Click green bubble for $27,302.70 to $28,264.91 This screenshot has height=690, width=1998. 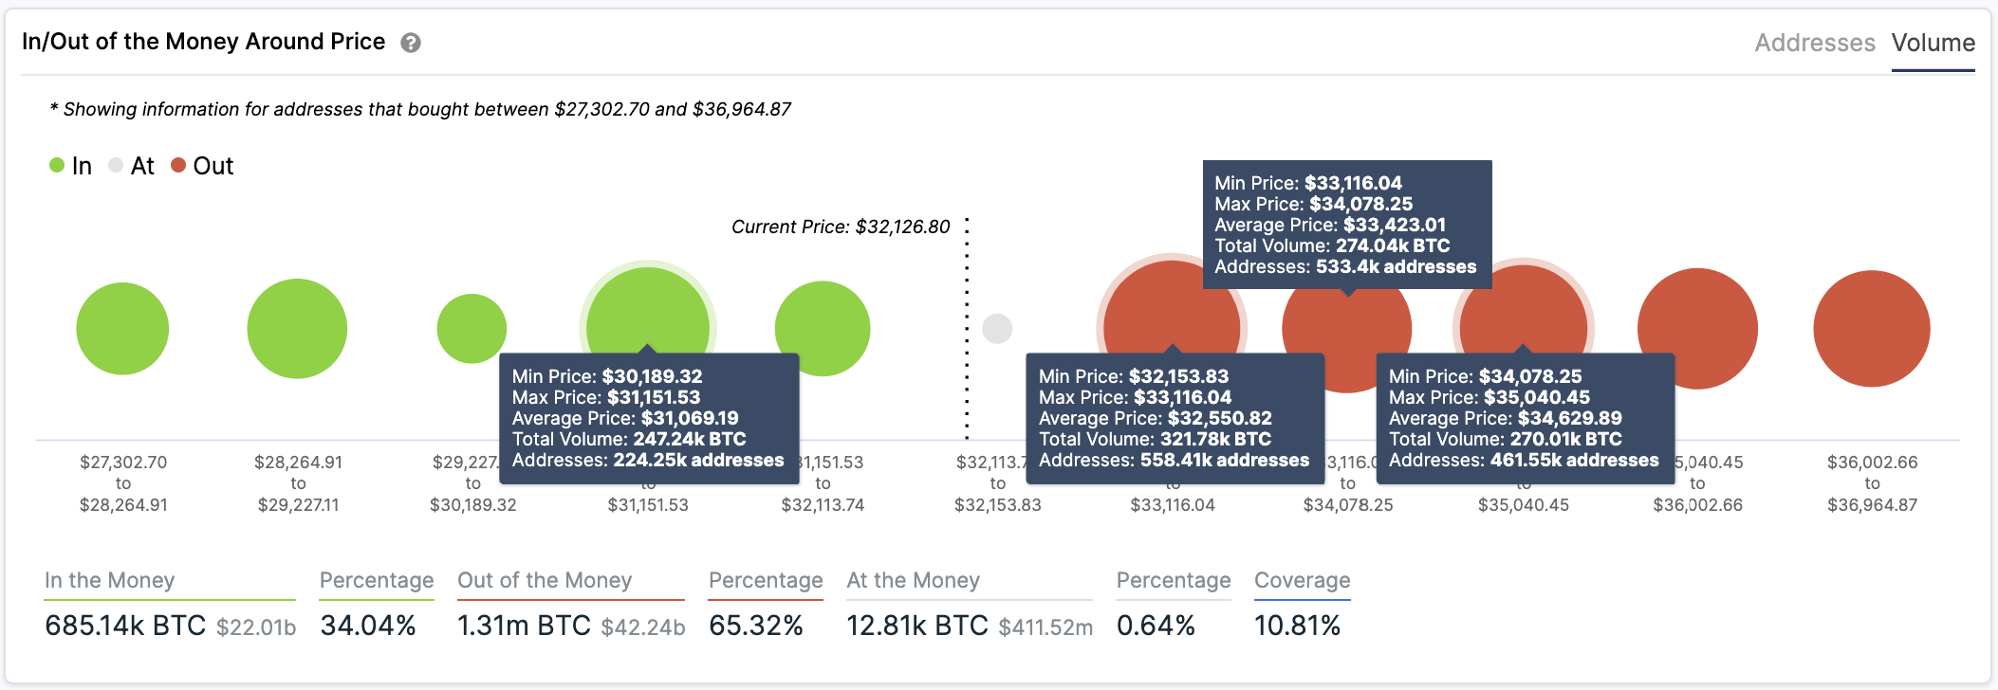[122, 329]
